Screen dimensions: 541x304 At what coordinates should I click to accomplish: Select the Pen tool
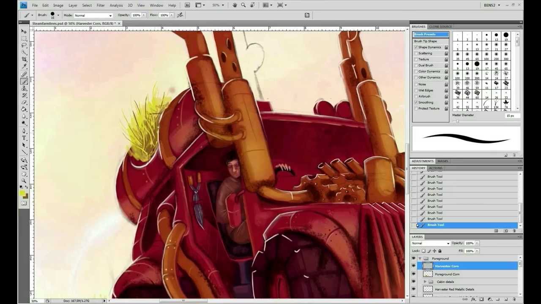(x=24, y=131)
